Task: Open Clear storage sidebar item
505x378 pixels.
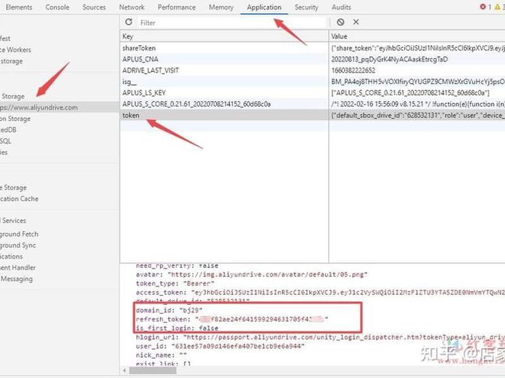Action: click(11, 61)
